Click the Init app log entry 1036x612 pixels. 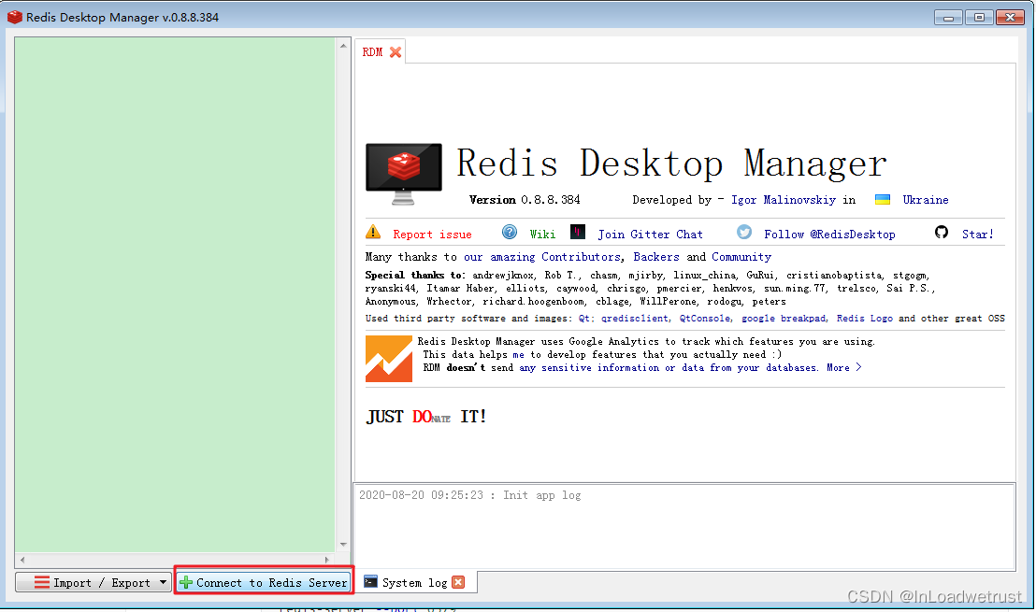coord(469,495)
